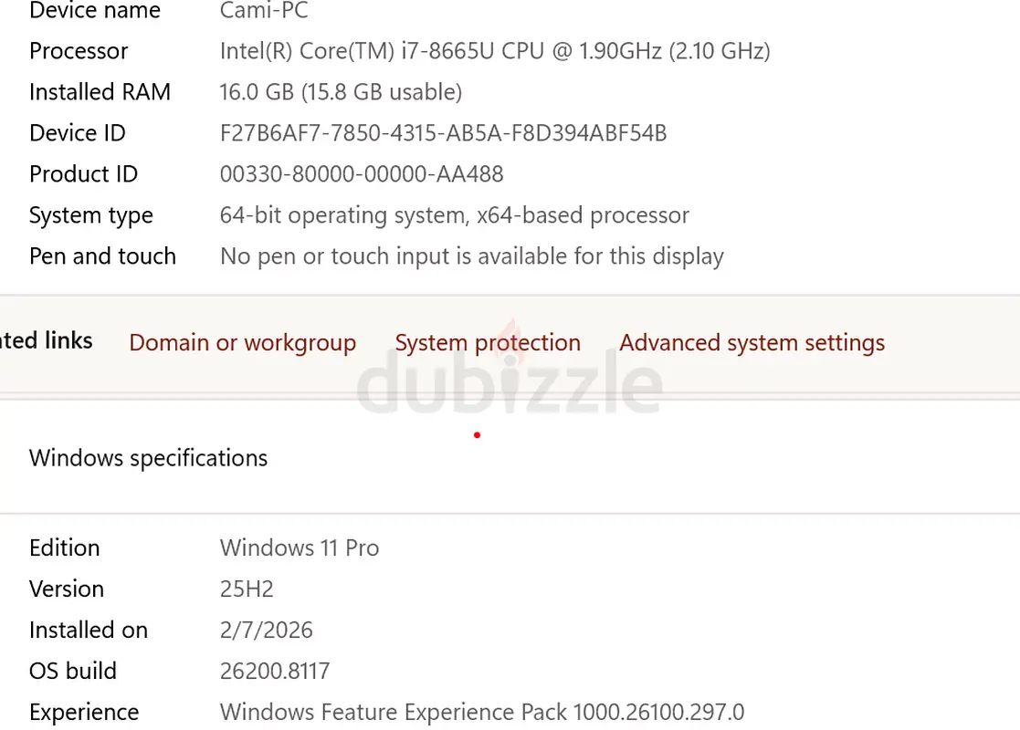Click the Edition label
Image resolution: width=1020 pixels, height=730 pixels.
pos(64,548)
